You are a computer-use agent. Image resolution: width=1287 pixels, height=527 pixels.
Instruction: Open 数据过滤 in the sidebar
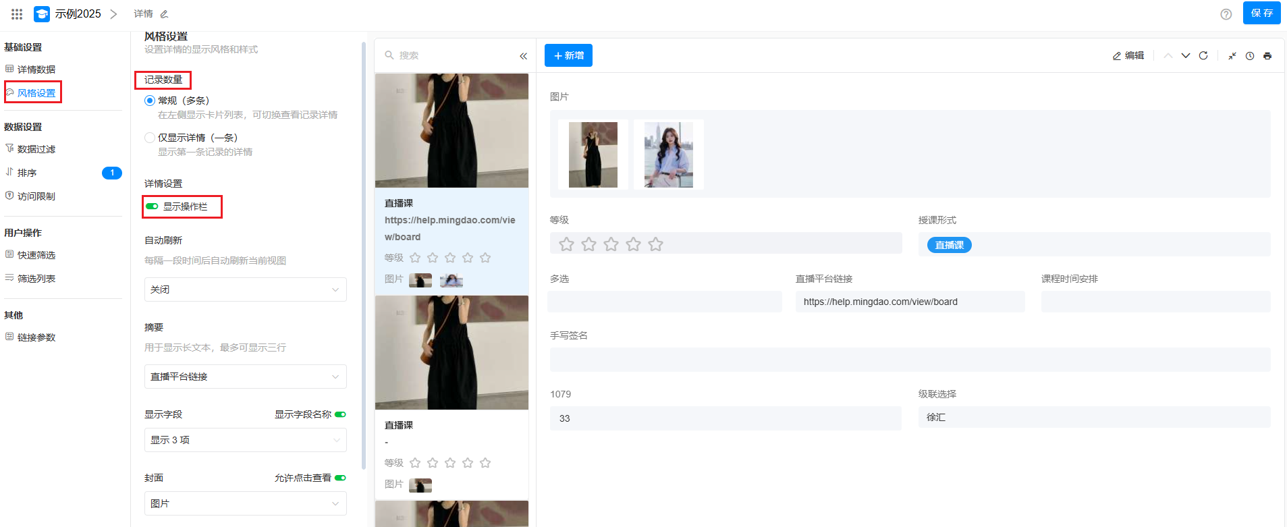coord(36,149)
